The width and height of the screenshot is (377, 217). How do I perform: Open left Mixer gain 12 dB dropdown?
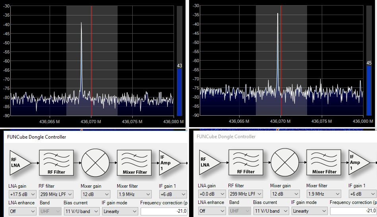pyautogui.click(x=95, y=194)
